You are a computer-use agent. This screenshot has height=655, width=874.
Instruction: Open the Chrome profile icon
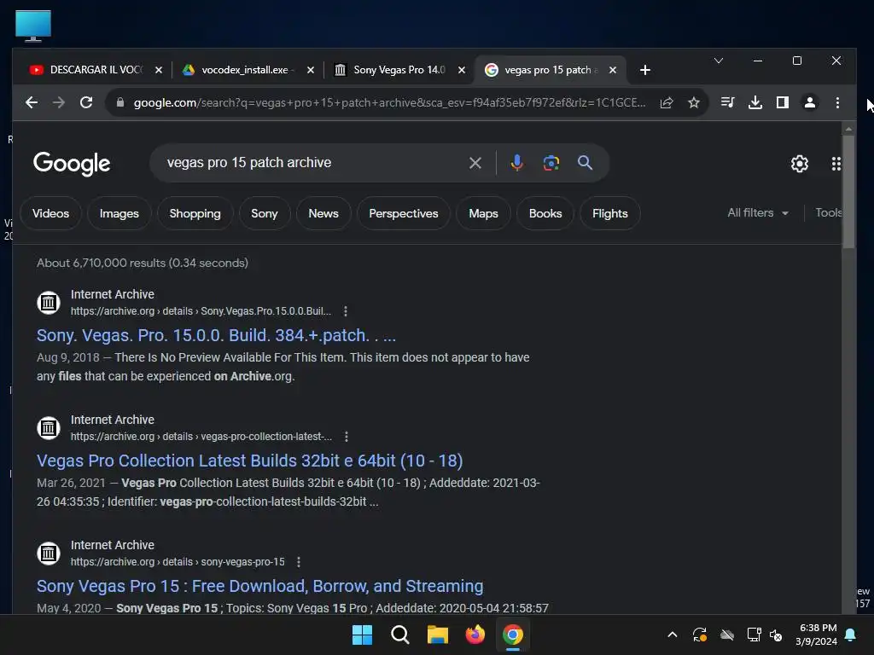pyautogui.click(x=810, y=102)
